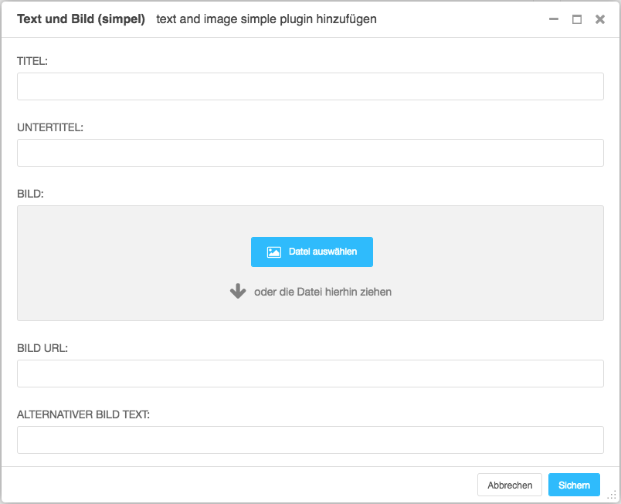Viewport: 621px width, 504px height.
Task: Click the 'oder die Datei hierhin ziehen' text
Action: click(x=323, y=292)
